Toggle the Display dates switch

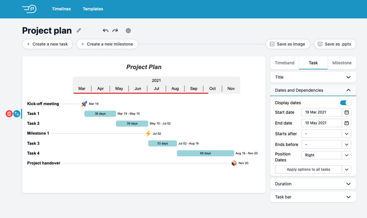pos(346,103)
